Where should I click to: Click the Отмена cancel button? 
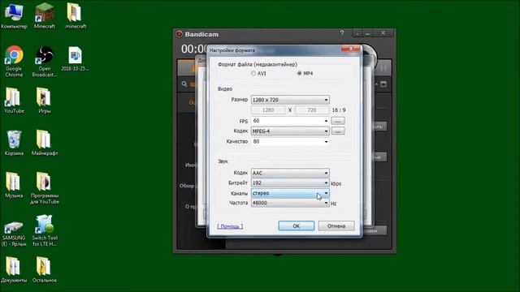click(x=336, y=225)
